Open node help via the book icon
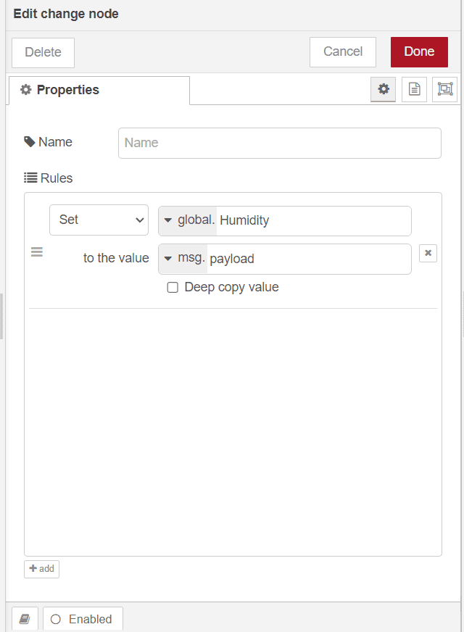The image size is (464, 632). pyautogui.click(x=25, y=618)
